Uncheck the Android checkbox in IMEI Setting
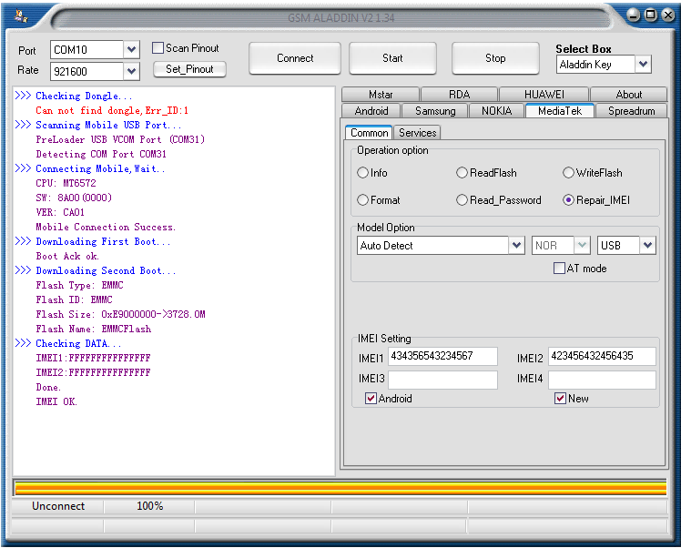 click(x=371, y=398)
